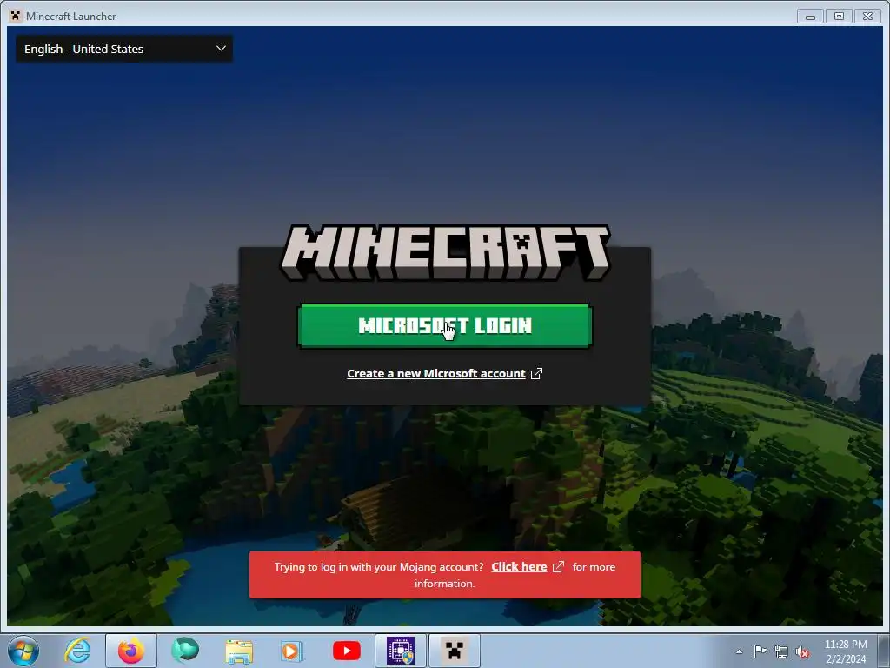Launch Internet Explorer from the taskbar
Image resolution: width=890 pixels, height=668 pixels.
pyautogui.click(x=77, y=651)
